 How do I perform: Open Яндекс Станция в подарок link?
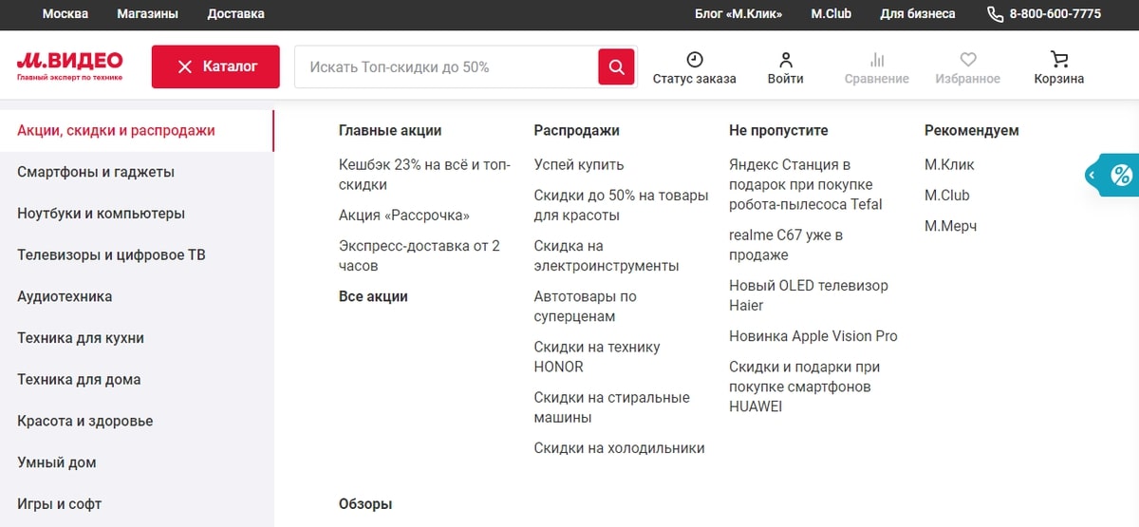tap(805, 185)
